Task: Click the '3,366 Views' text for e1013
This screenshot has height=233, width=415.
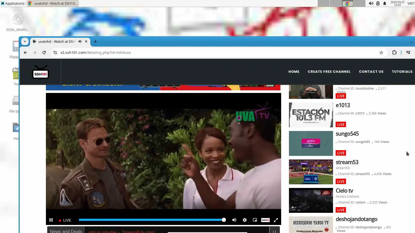Action: tap(377, 113)
